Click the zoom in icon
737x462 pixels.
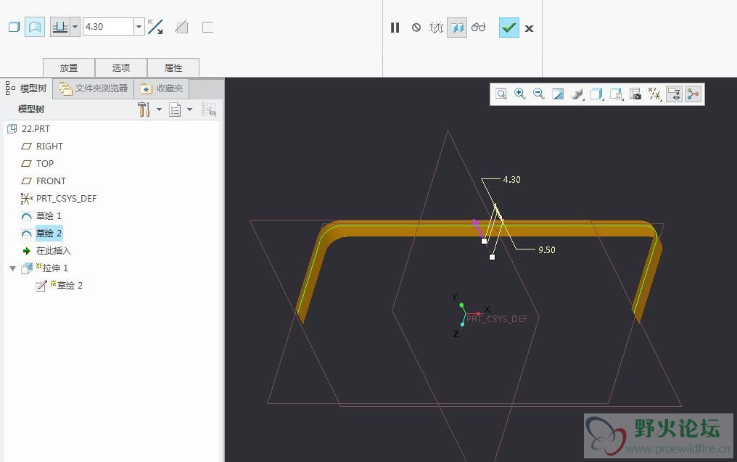pyautogui.click(x=520, y=94)
